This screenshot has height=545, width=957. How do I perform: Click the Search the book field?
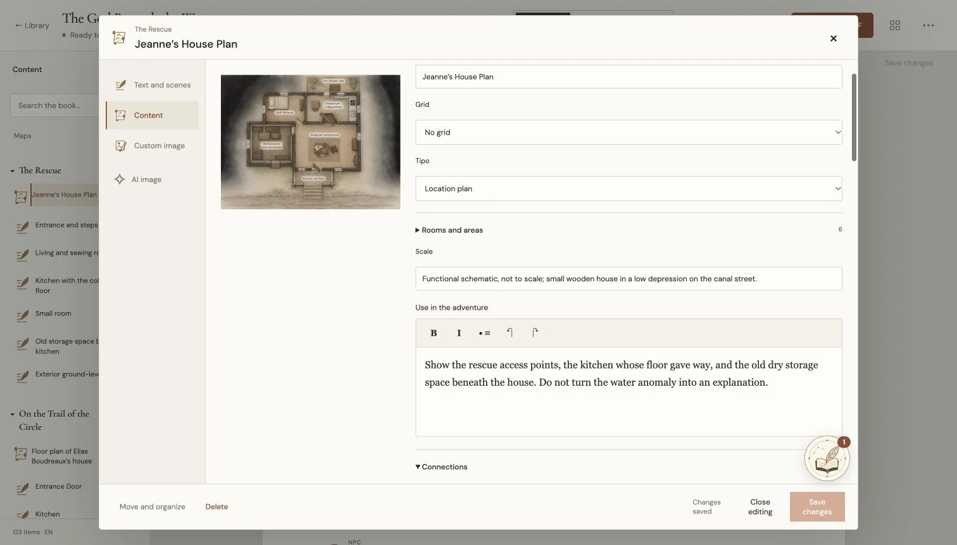[x=54, y=106]
